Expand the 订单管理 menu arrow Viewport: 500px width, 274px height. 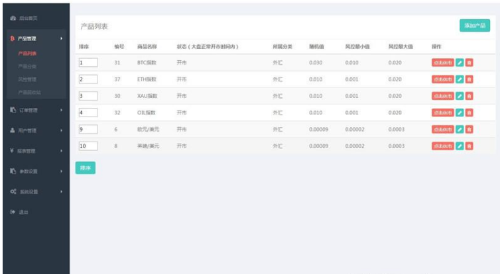click(61, 110)
